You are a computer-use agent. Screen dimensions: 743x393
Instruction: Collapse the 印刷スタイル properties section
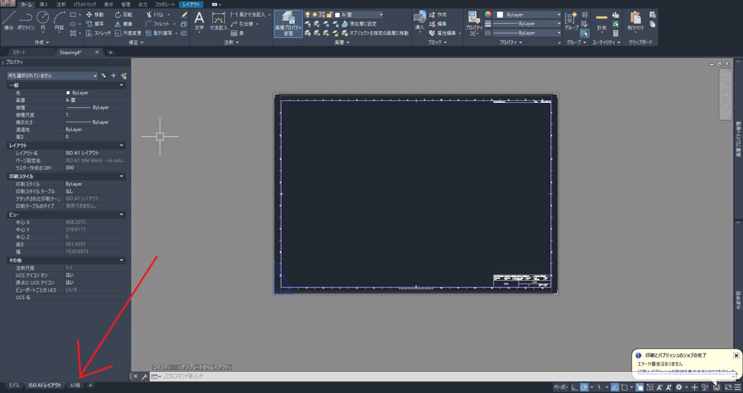coord(121,176)
